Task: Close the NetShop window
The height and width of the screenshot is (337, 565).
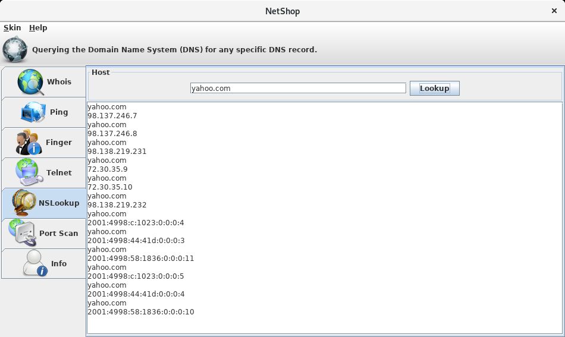Action: pos(554,11)
